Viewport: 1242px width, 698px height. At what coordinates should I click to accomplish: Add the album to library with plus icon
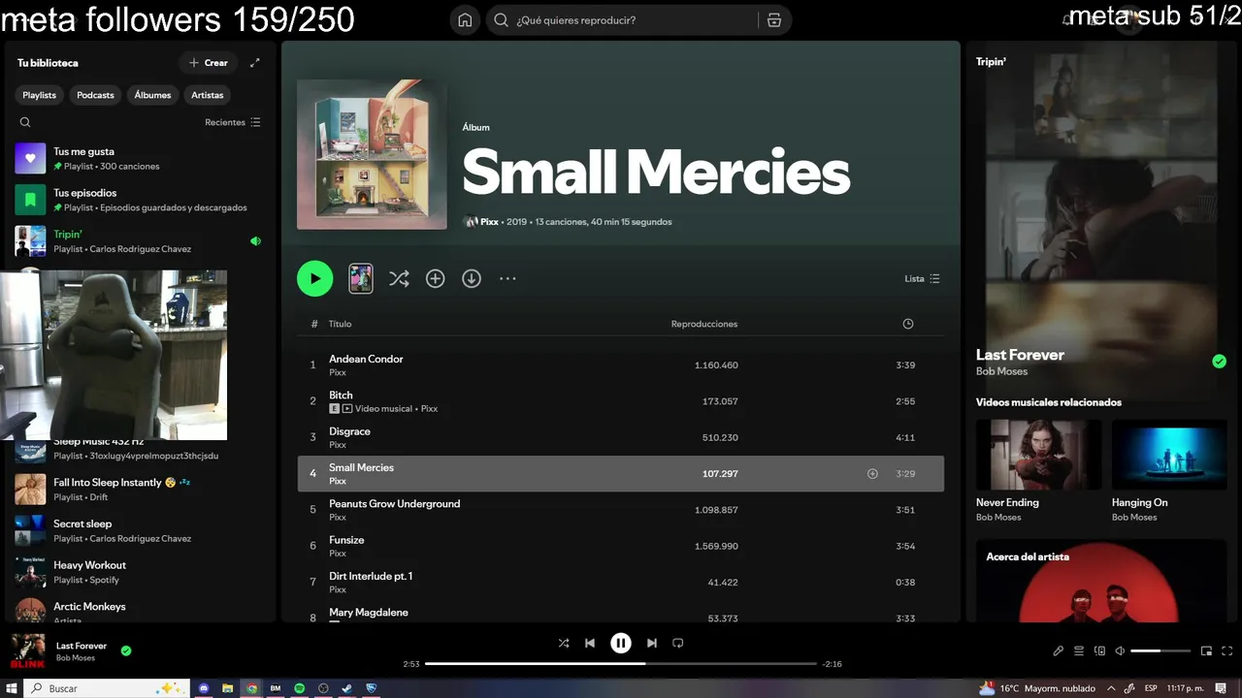coord(436,278)
